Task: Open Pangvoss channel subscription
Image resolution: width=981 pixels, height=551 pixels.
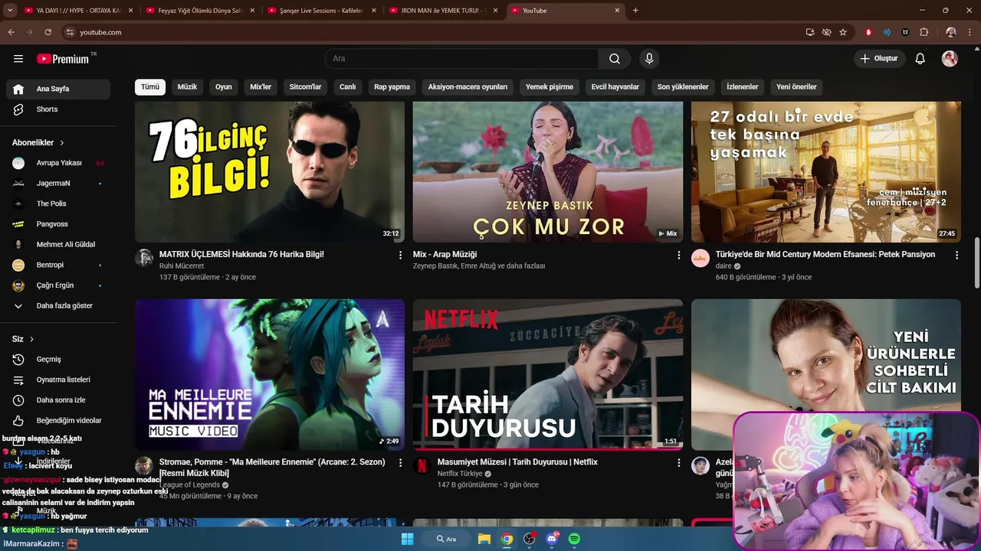Action: tap(58, 224)
